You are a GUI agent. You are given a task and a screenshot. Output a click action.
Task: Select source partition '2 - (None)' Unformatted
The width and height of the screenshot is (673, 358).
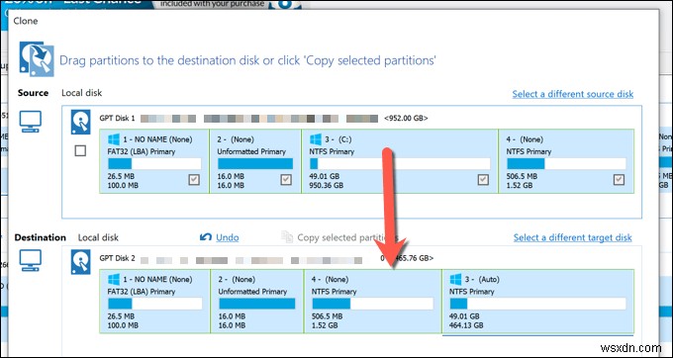coord(255,161)
